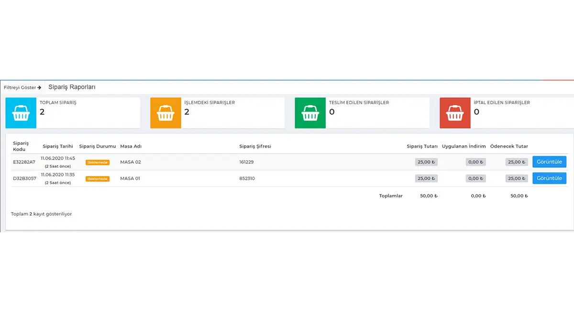This screenshot has height=312, width=574.
Task: Click the red İptal Edilen Siparişler basket icon
Action: click(x=455, y=113)
